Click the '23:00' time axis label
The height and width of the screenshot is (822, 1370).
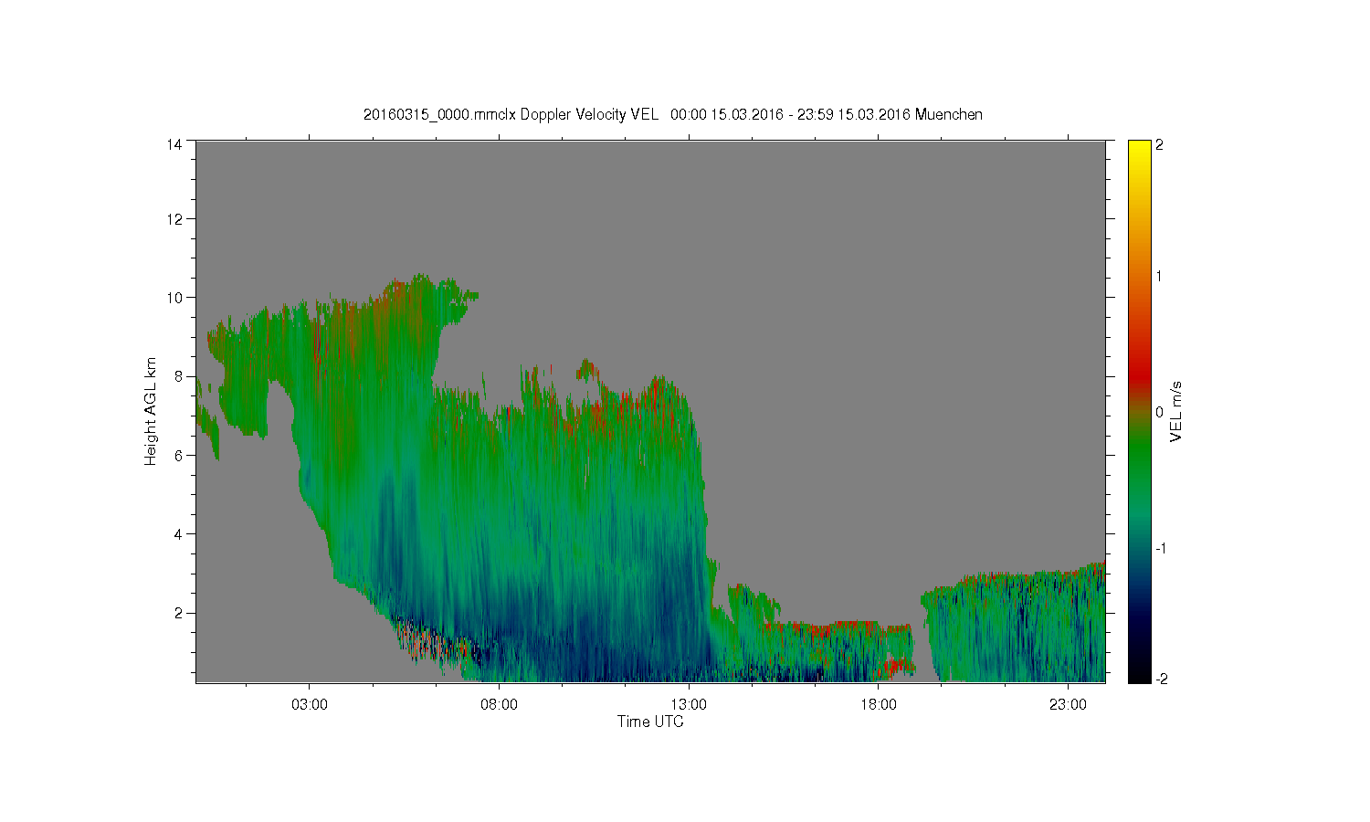click(1068, 704)
